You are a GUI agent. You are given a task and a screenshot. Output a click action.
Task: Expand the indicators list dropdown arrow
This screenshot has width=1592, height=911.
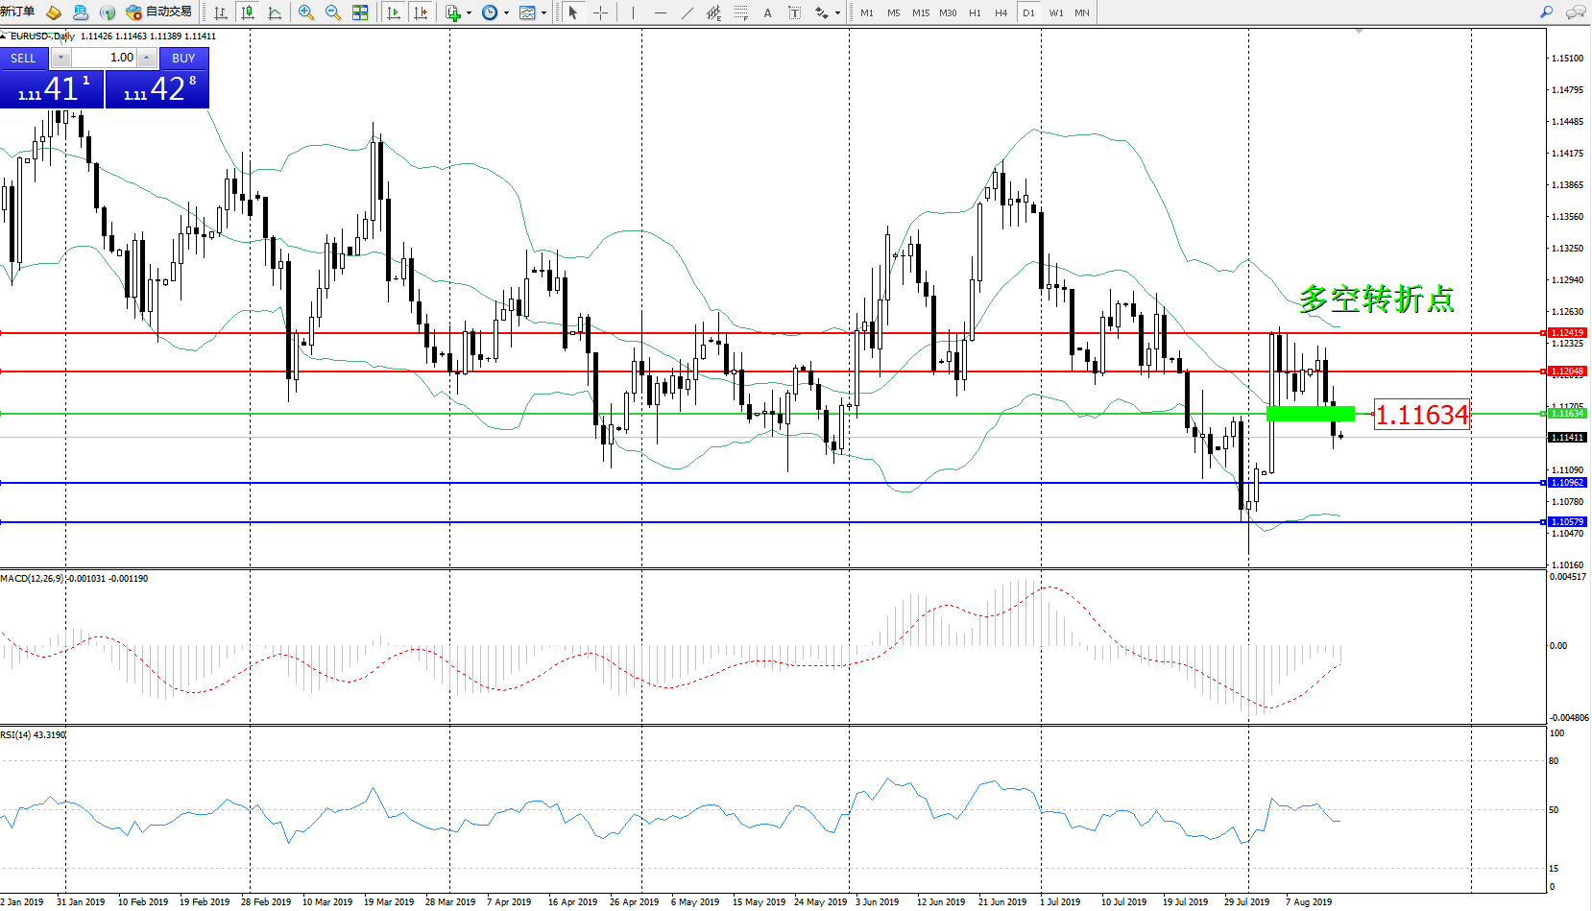coord(469,13)
